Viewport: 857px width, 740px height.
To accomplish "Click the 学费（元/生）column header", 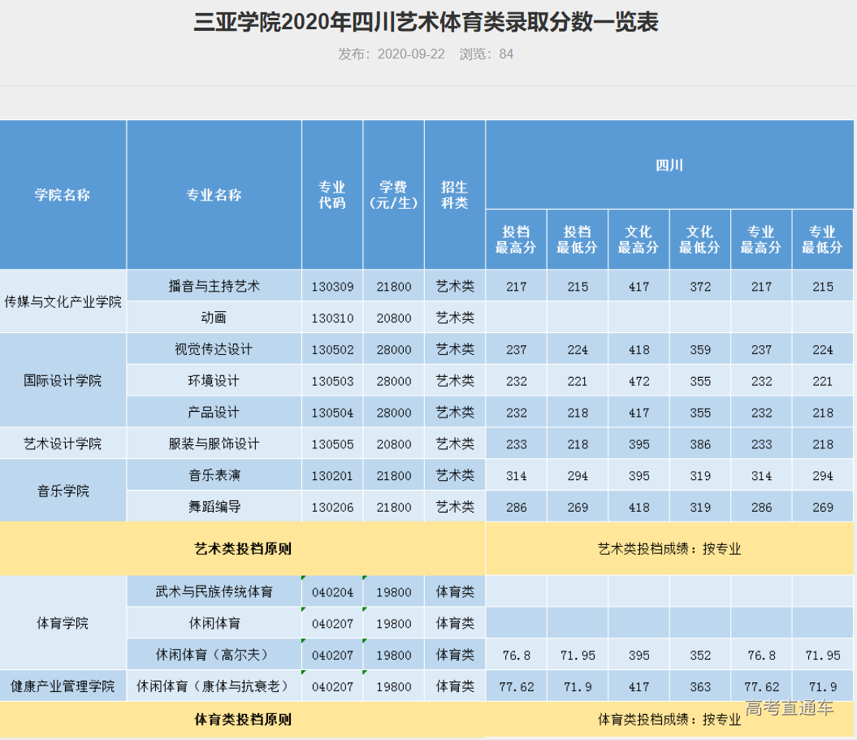I will click(x=393, y=195).
